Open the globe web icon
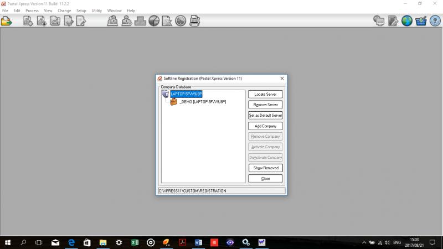 (x=407, y=21)
